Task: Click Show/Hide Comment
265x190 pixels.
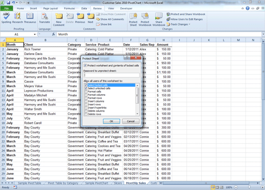Action: pos(111,14)
